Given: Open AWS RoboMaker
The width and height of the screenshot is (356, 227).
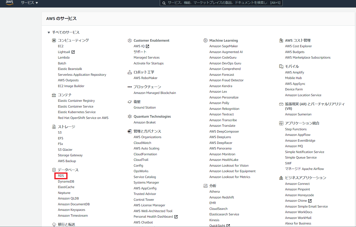Looking at the screenshot, I should (x=146, y=78).
